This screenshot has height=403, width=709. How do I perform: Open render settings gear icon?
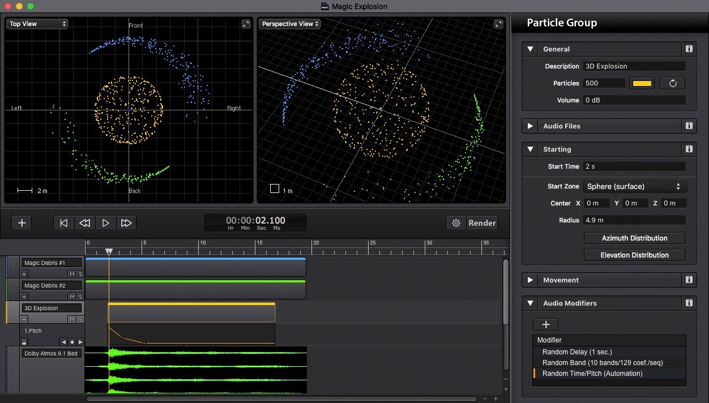(x=456, y=223)
